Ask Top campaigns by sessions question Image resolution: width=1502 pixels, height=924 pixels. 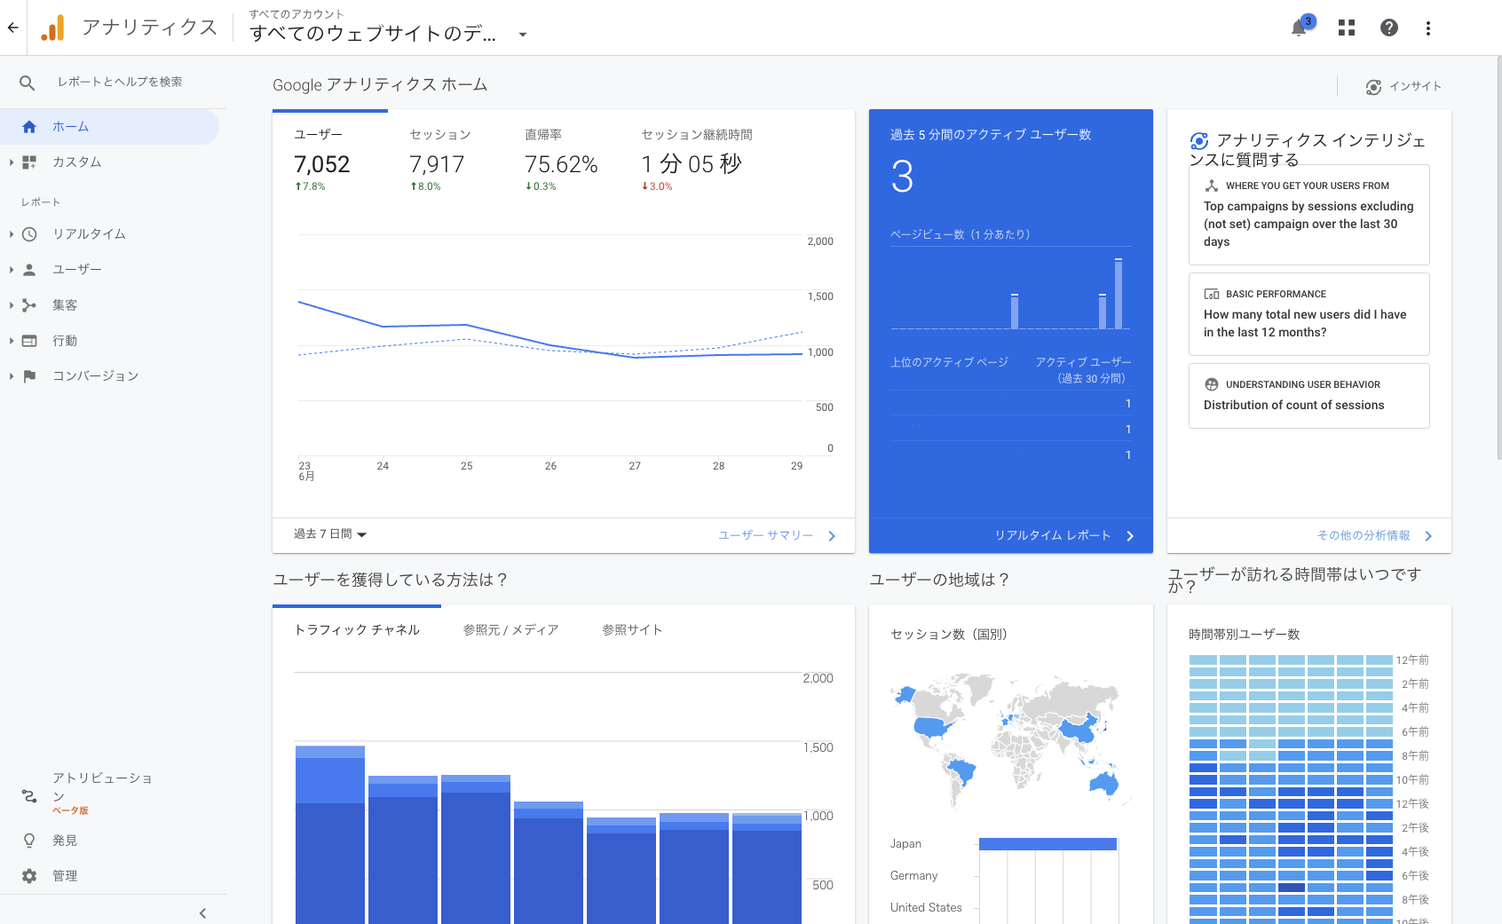[1309, 215]
